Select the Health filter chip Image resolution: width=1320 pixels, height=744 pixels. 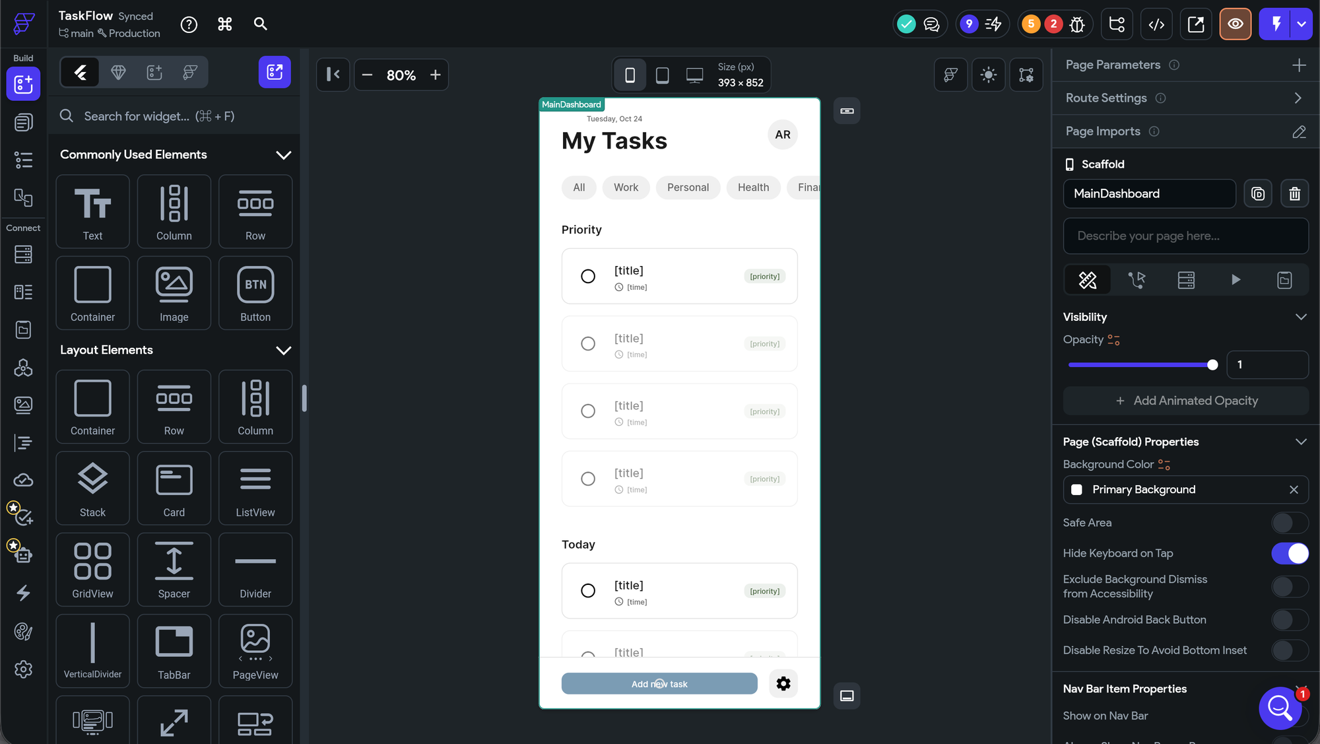pos(753,187)
